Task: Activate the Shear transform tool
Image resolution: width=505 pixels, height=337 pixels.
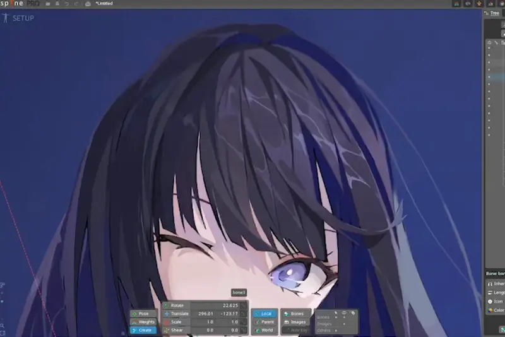Action: (176, 330)
